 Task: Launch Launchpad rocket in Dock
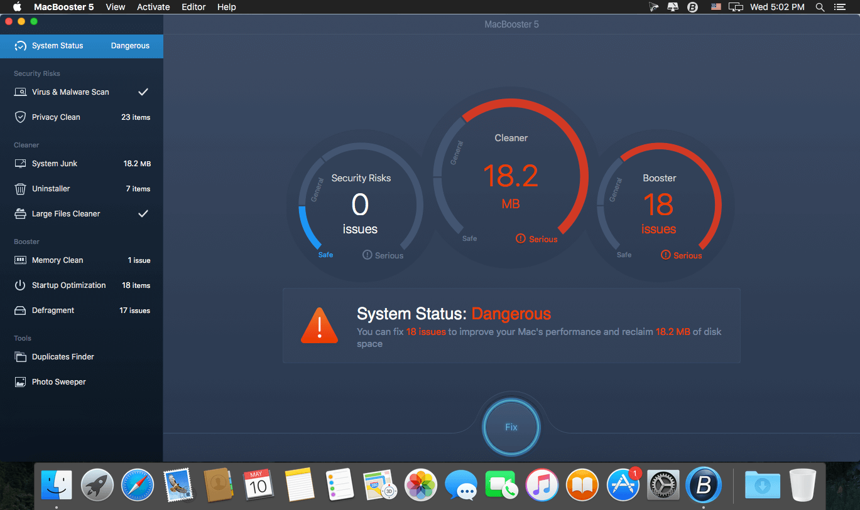(x=97, y=485)
